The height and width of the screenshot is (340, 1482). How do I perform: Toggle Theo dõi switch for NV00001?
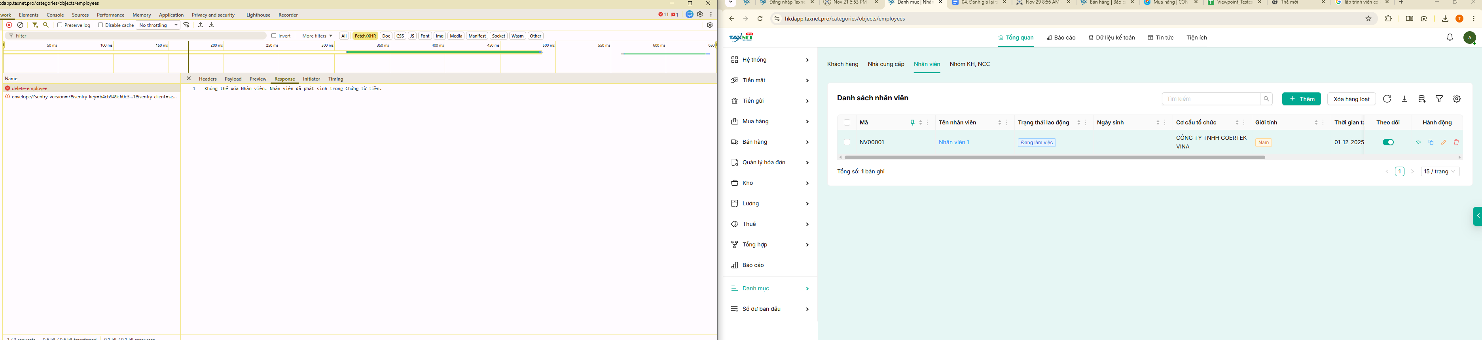(x=1388, y=143)
